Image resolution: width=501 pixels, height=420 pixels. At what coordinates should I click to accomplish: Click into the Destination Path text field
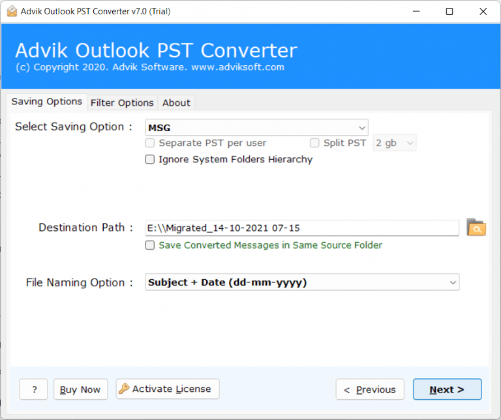coord(302,228)
